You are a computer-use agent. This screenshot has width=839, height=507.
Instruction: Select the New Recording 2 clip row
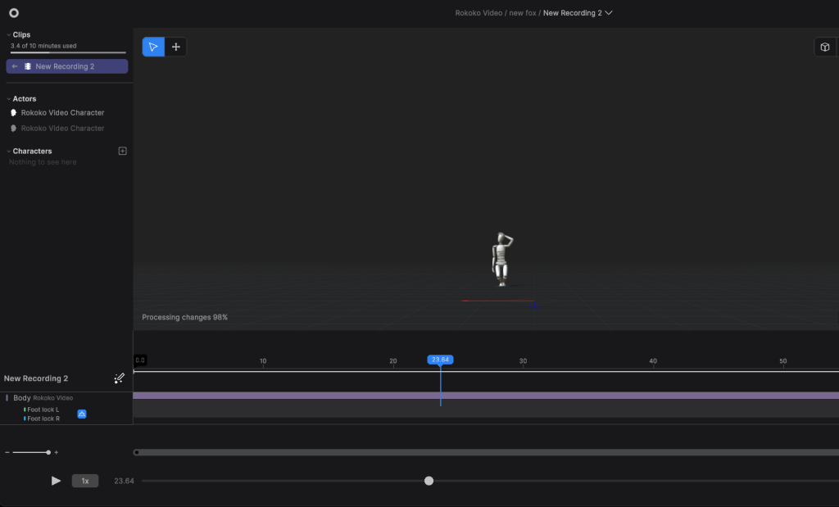click(x=67, y=66)
